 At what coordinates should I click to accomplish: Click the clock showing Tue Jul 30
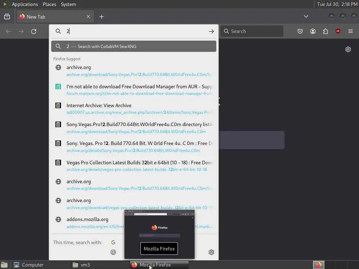click(x=337, y=4)
